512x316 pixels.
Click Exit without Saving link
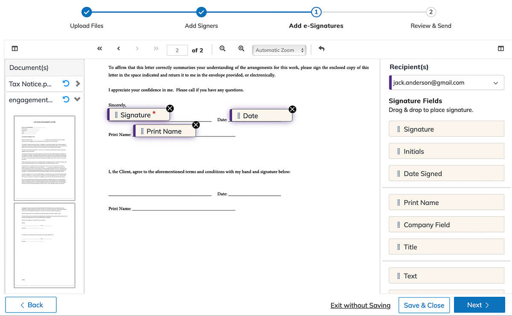[x=360, y=305]
